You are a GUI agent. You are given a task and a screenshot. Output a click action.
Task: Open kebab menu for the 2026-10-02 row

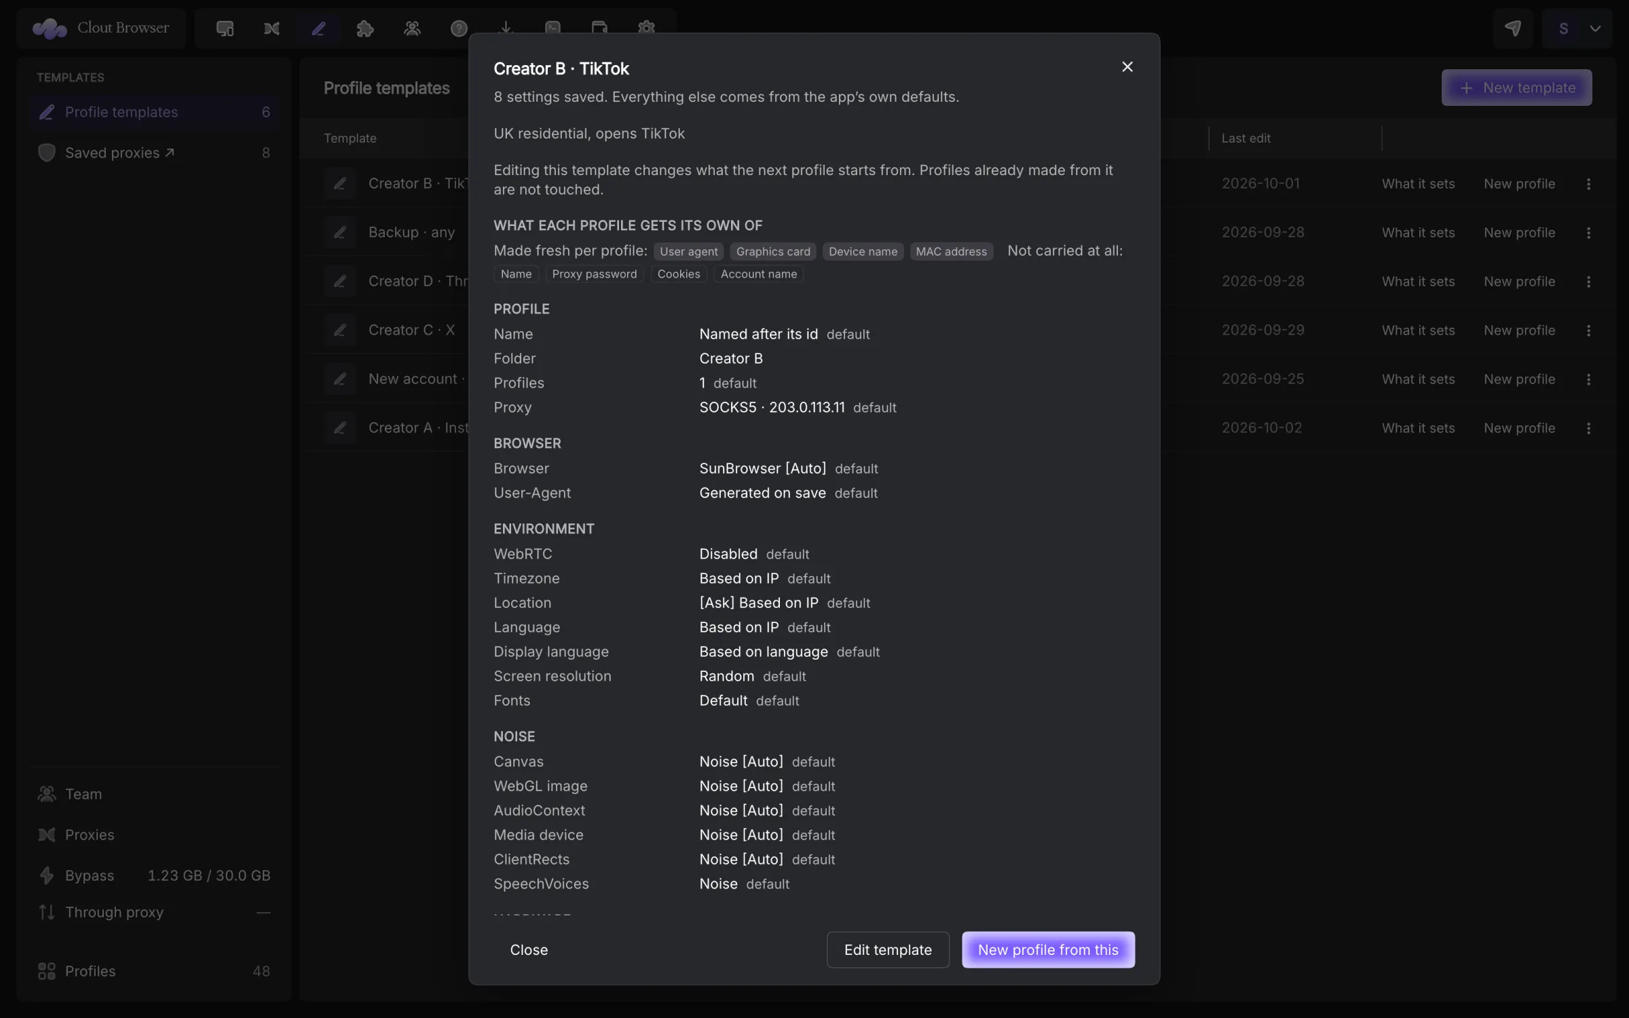1588,428
